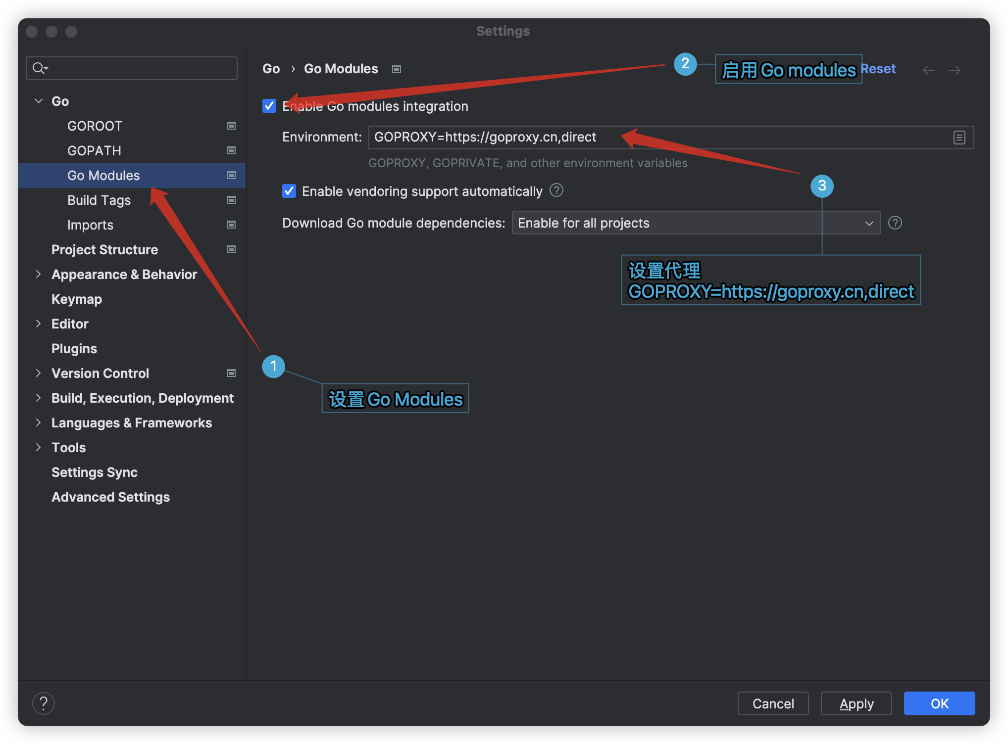Click the project-level icon beside Project Structure

[x=231, y=249]
